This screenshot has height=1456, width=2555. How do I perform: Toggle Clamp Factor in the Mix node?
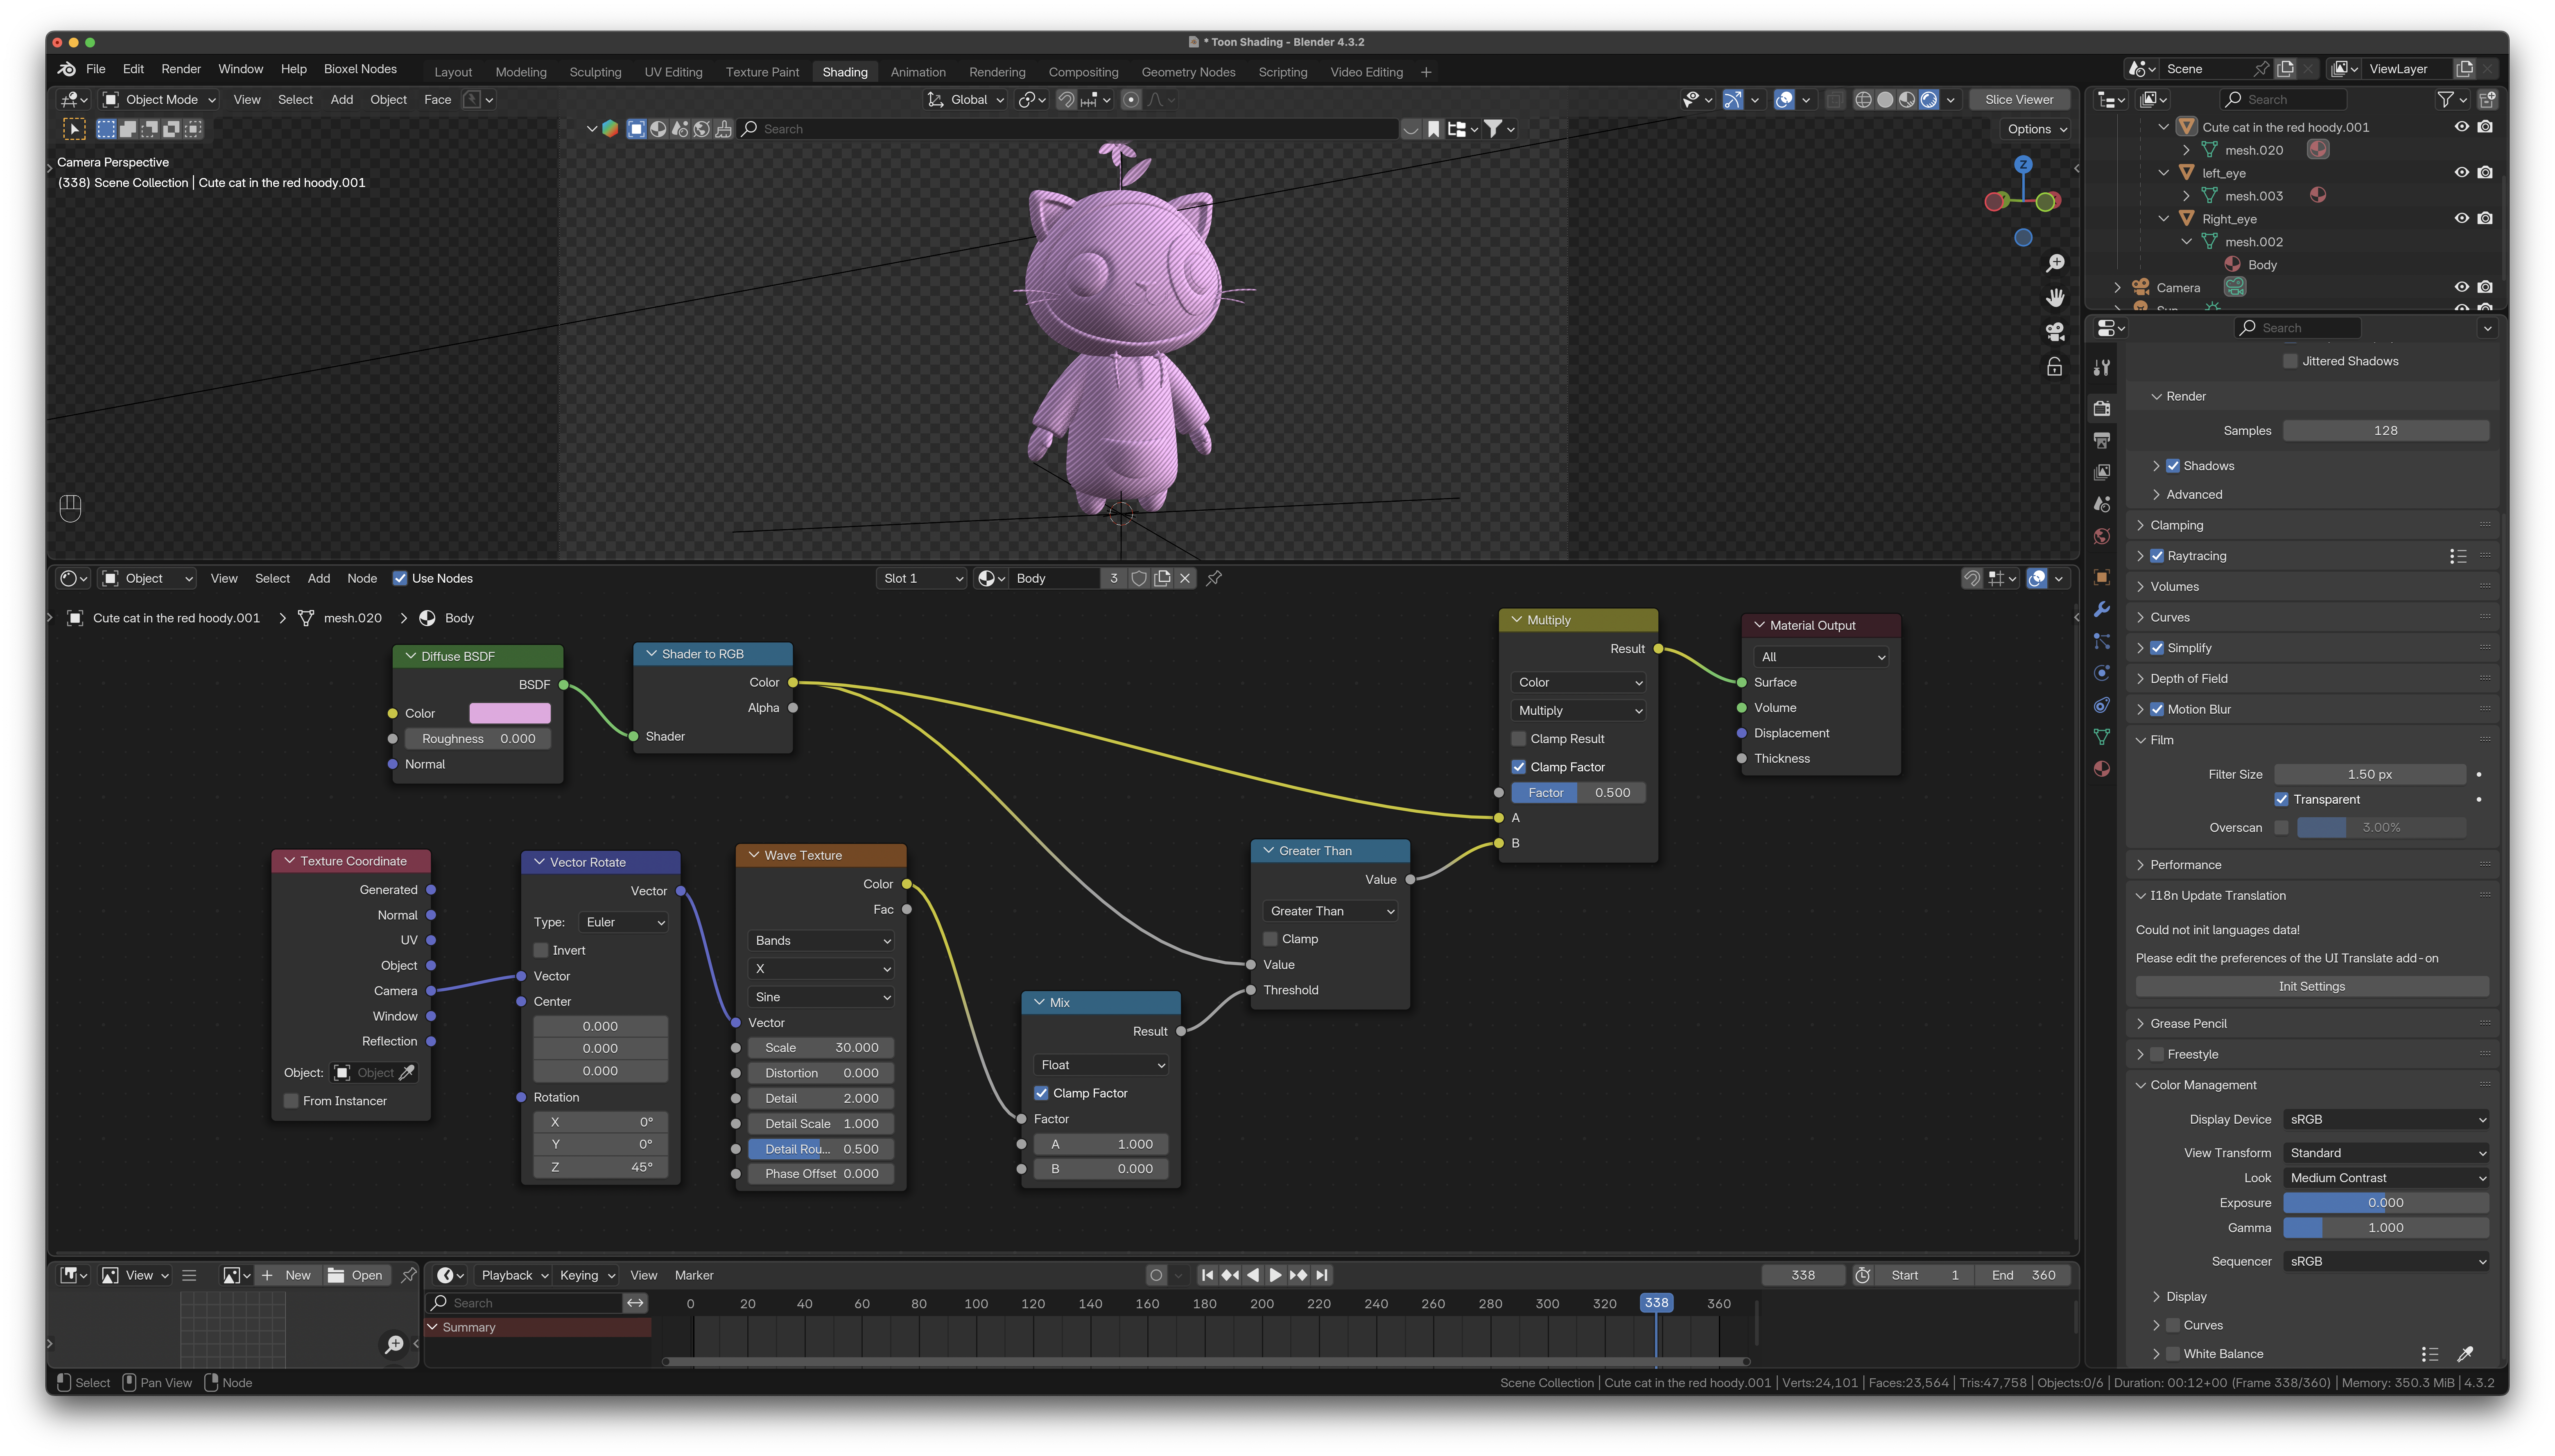[x=1041, y=1094]
